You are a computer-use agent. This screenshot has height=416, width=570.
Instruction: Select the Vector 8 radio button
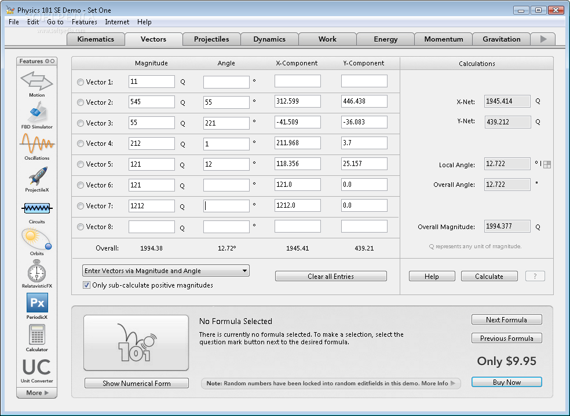point(81,227)
